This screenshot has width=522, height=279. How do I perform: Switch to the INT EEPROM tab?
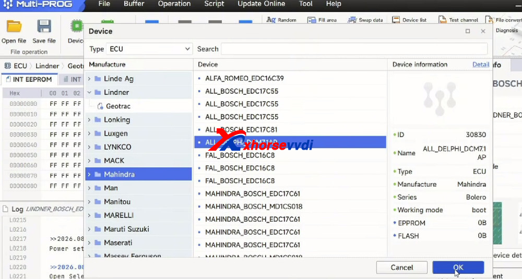[29, 79]
